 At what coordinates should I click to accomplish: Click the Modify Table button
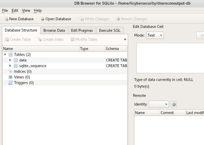tap(84, 39)
